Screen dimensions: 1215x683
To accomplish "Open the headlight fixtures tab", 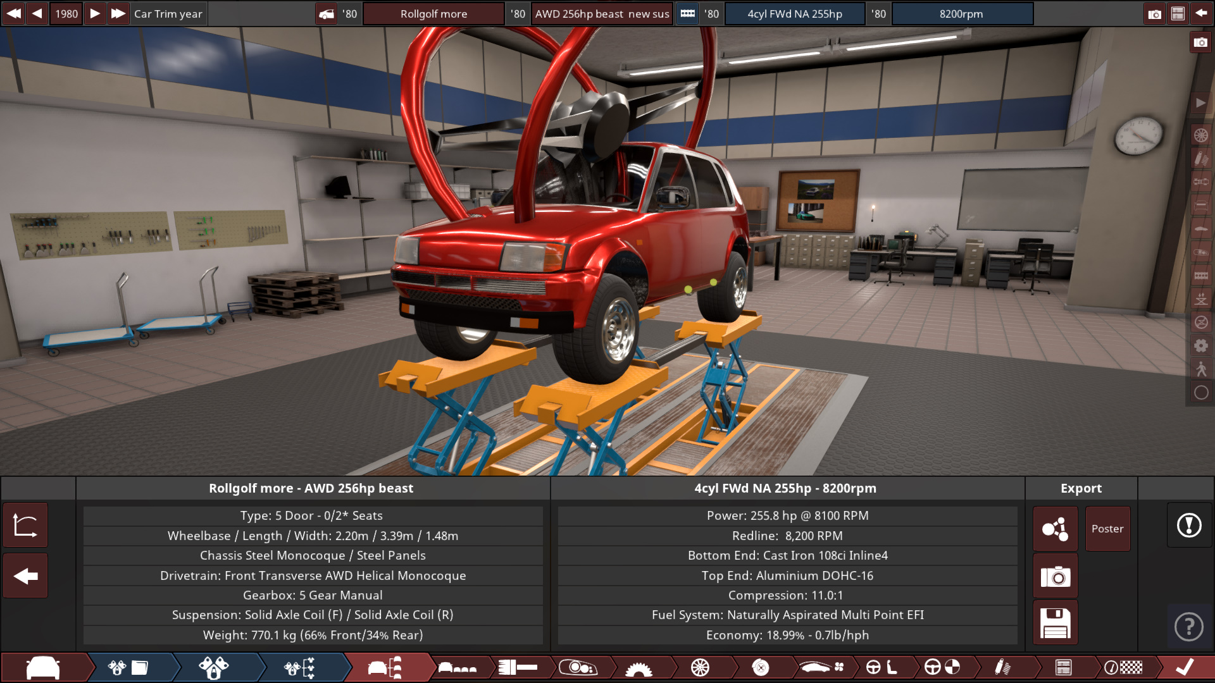I will point(578,667).
